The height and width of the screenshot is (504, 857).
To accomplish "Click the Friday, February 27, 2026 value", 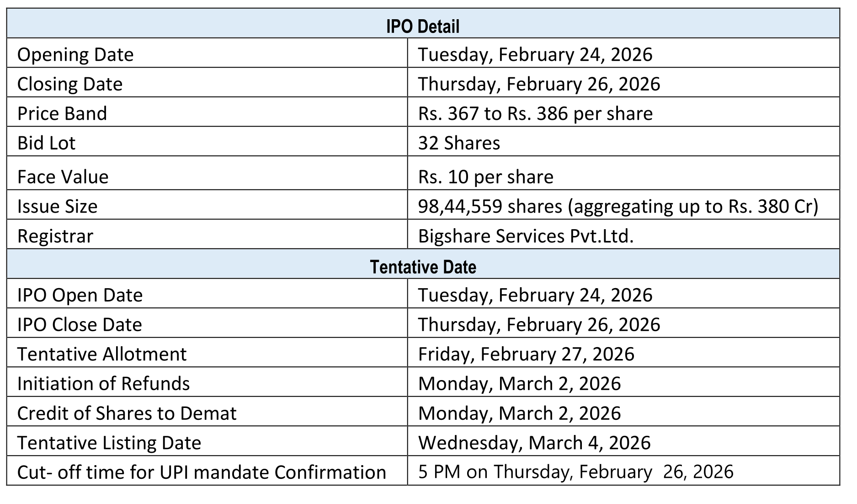I will click(526, 354).
